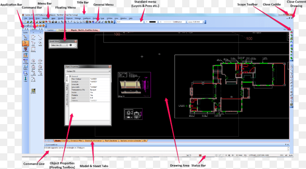Open the Extended Data tab in Object Properties
The image size is (306, 169).
click(67, 100)
